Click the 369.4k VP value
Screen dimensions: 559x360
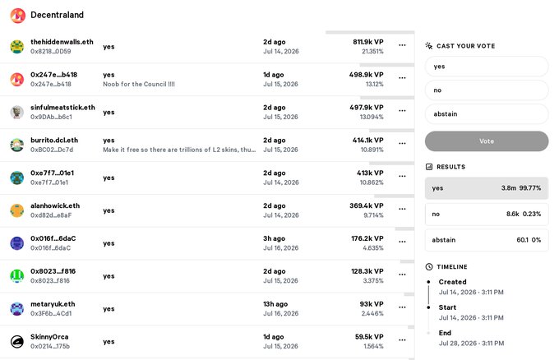(x=367, y=206)
